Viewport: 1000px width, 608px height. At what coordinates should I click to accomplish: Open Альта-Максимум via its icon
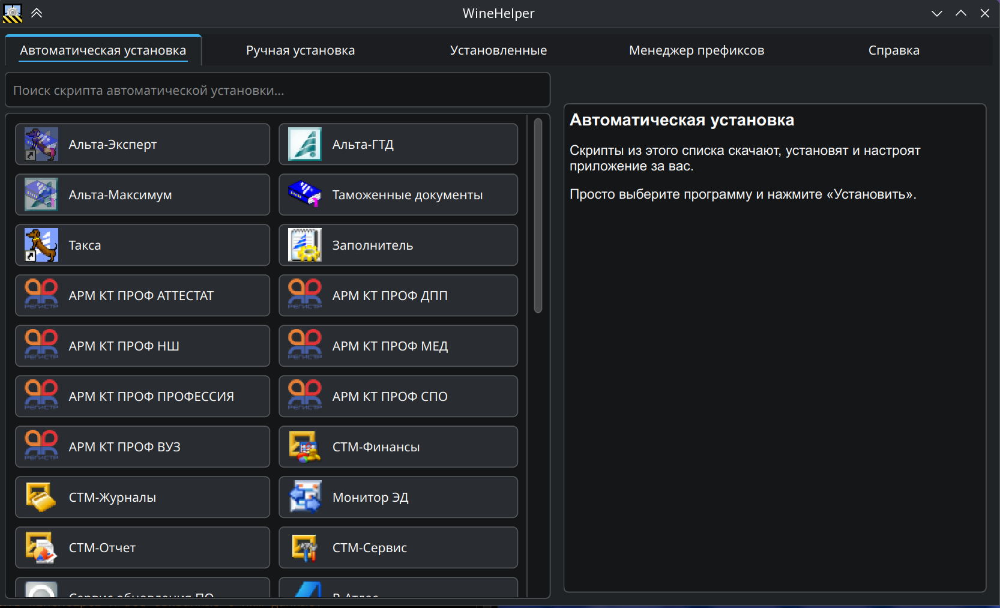point(40,194)
